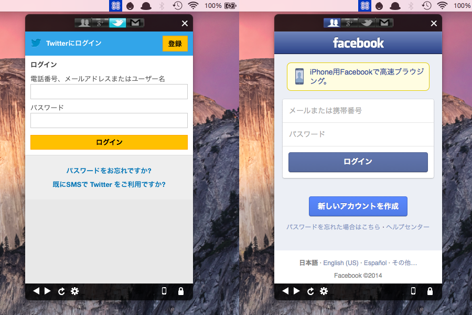Image resolution: width=472 pixels, height=315 pixels.
Task: Open Wi-Fi menu bar icon on right
Action: point(442,5)
